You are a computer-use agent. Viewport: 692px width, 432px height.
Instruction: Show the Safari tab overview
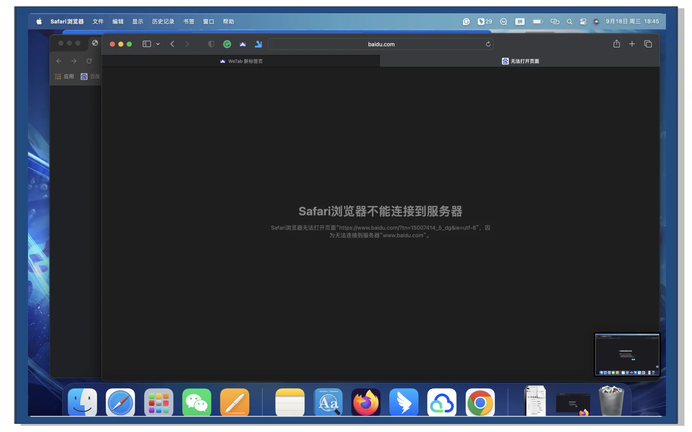pyautogui.click(x=648, y=44)
